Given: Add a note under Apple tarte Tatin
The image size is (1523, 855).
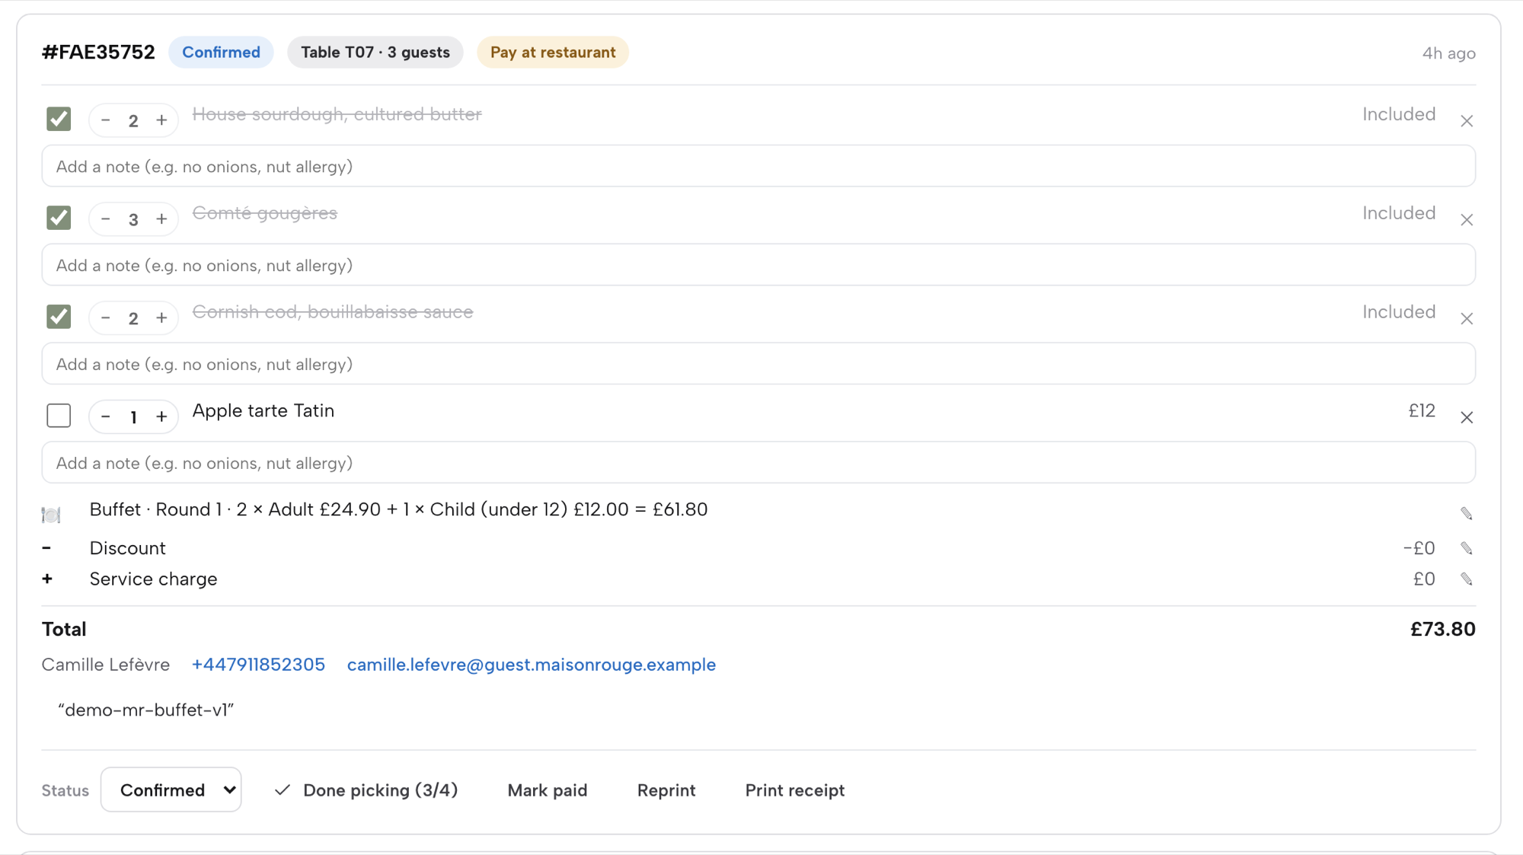Looking at the screenshot, I should coord(758,464).
